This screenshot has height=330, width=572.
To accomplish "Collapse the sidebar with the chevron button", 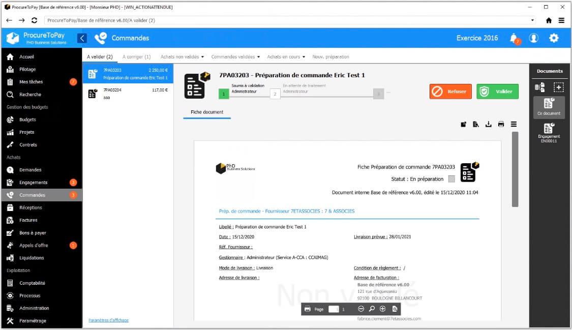I will tap(82, 38).
